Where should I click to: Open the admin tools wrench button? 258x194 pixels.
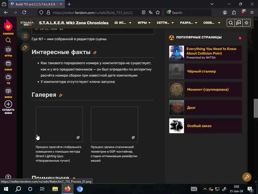click(x=247, y=177)
